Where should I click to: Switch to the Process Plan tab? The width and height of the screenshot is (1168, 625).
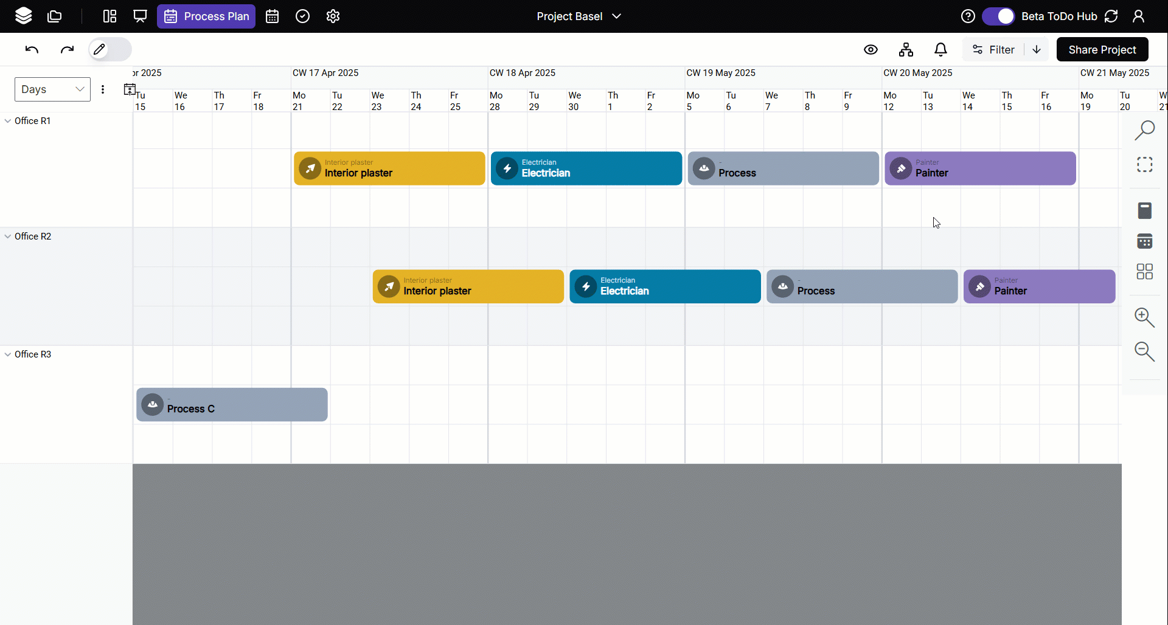point(206,16)
